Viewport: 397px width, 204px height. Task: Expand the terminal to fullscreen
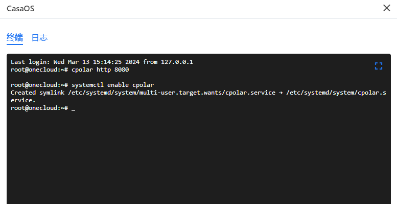tap(379, 66)
